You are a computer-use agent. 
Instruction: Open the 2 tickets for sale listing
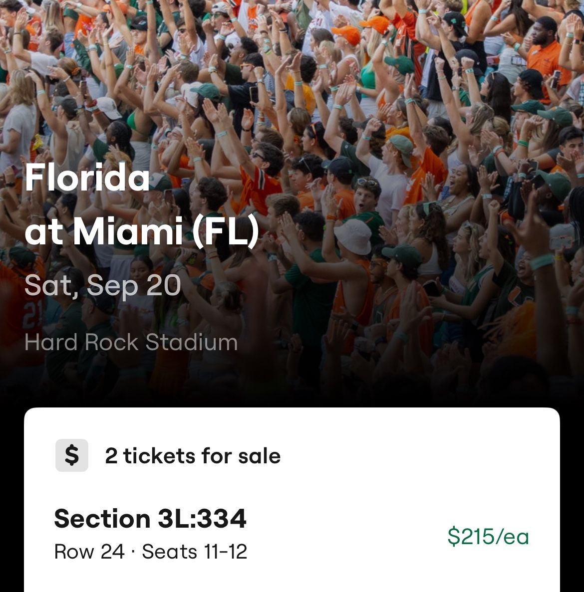point(193,456)
